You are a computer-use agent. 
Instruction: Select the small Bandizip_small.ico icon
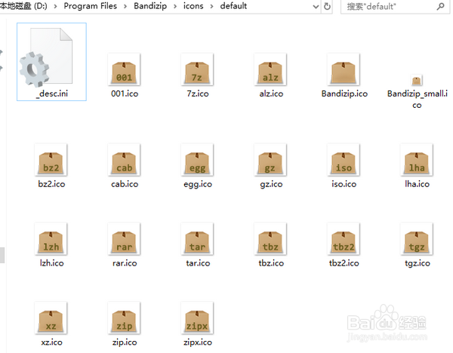[x=417, y=80]
